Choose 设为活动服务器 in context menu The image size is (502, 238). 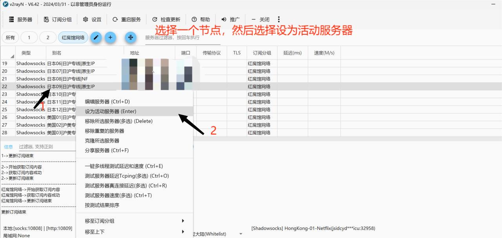point(111,112)
